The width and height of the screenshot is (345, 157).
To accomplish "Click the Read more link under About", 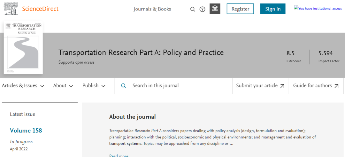I will [x=119, y=155].
